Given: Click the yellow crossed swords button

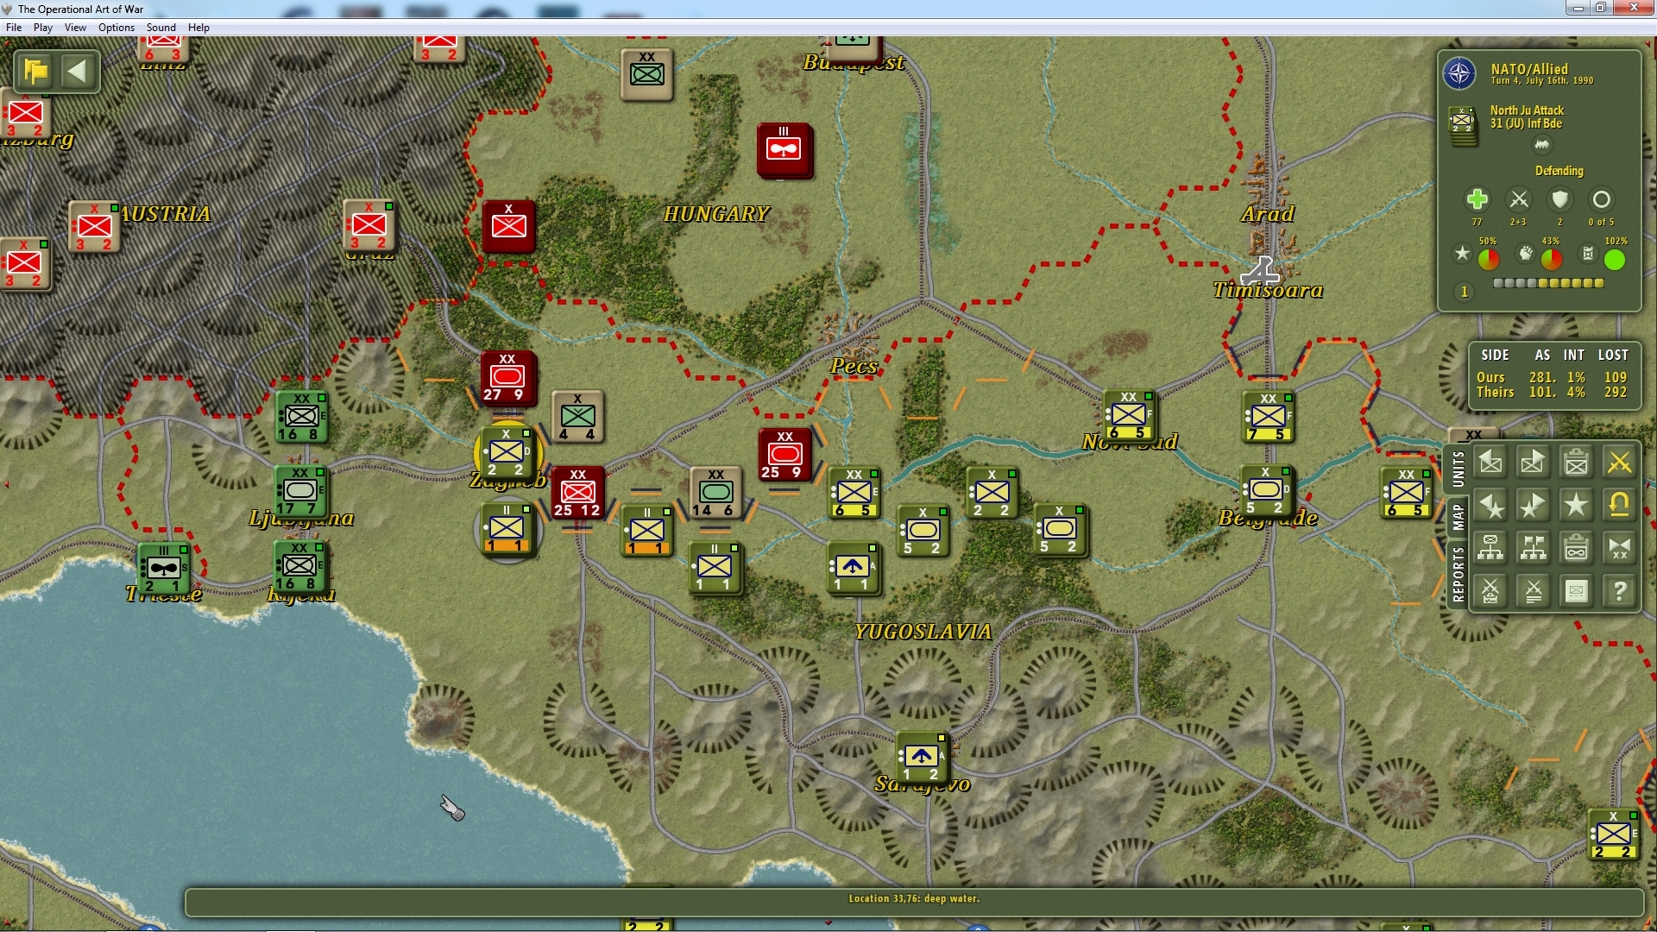Looking at the screenshot, I should coord(1619,463).
